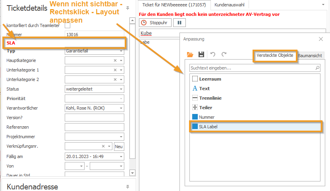Toggle 'kontrolliert durch Teamleiter' checkbox
330x191 pixels.
[x=68, y=25]
